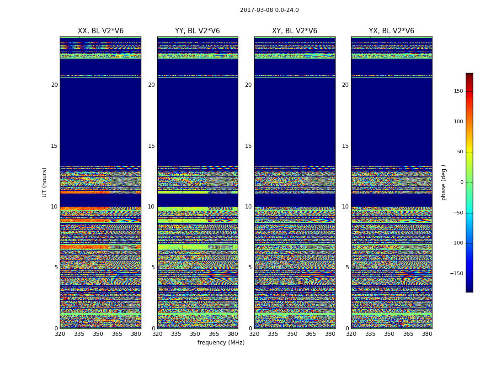This screenshot has height=365, width=480.
Task: Click the 10 tick on XX panel y-axis
Action: (54, 207)
